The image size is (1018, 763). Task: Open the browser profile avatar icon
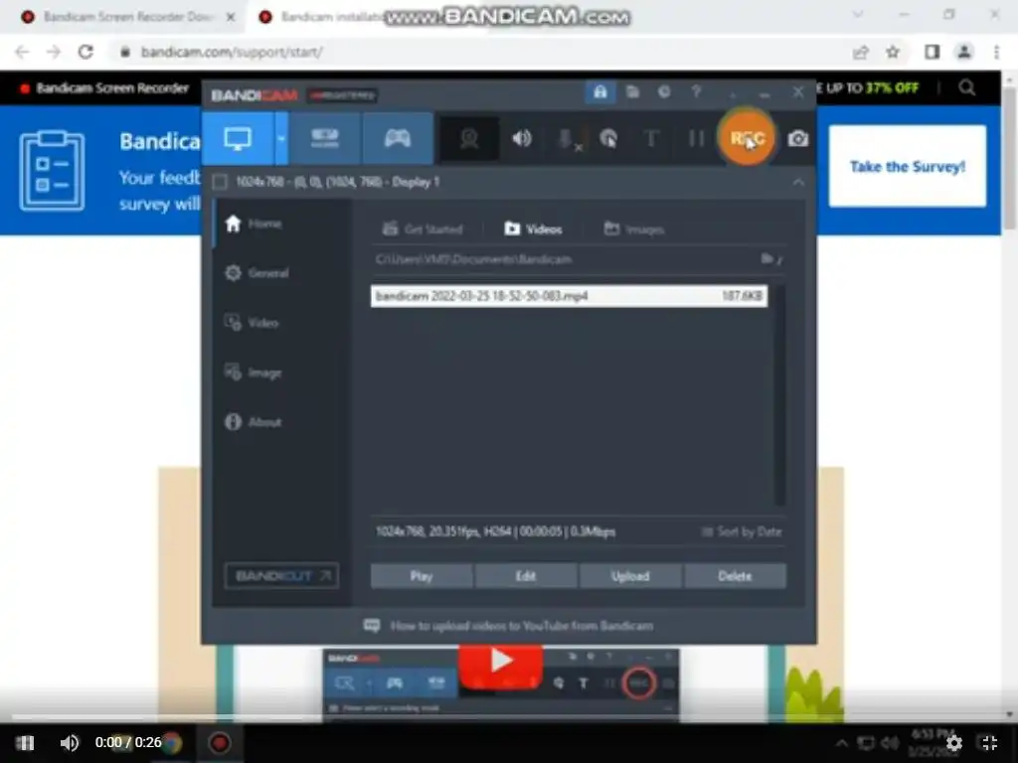click(x=964, y=52)
